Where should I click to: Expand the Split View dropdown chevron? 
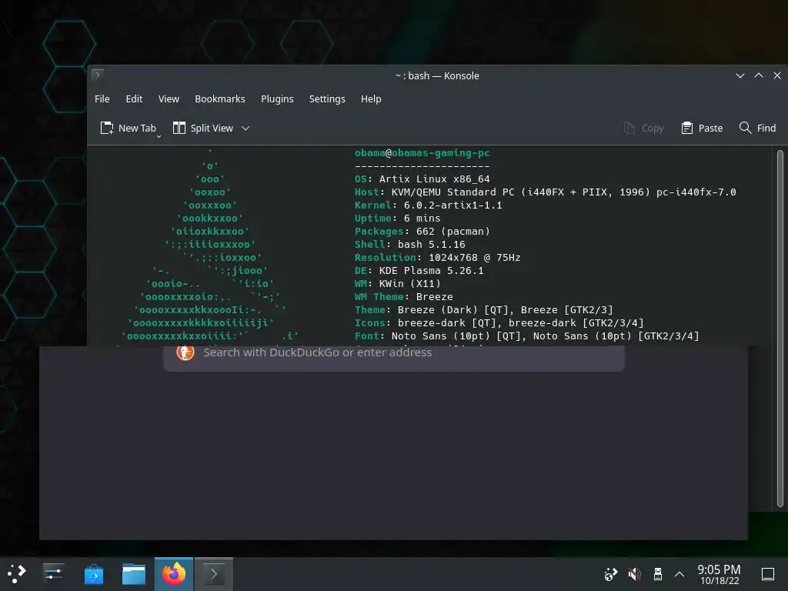(245, 129)
